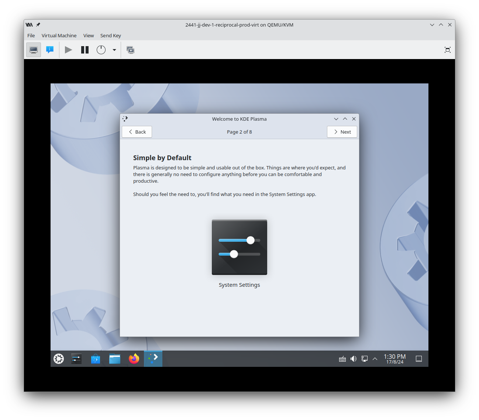The image size is (479, 420).
Task: Open the volume control tray icon
Action: [354, 359]
